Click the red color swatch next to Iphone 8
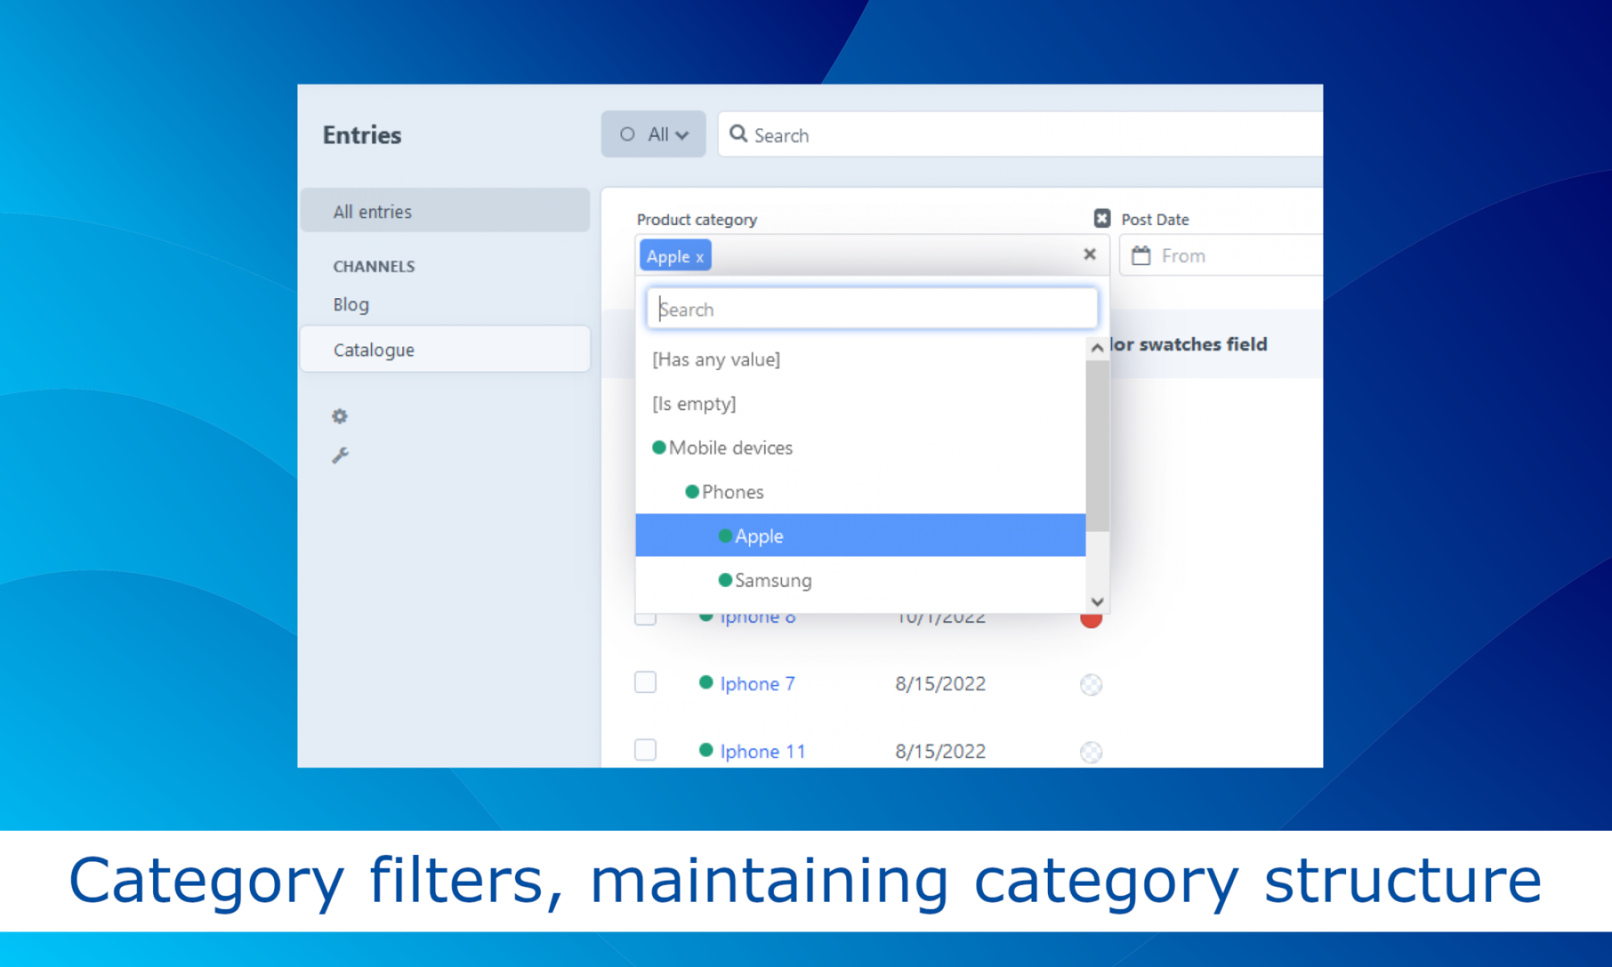Viewport: 1612px width, 967px height. click(1090, 618)
